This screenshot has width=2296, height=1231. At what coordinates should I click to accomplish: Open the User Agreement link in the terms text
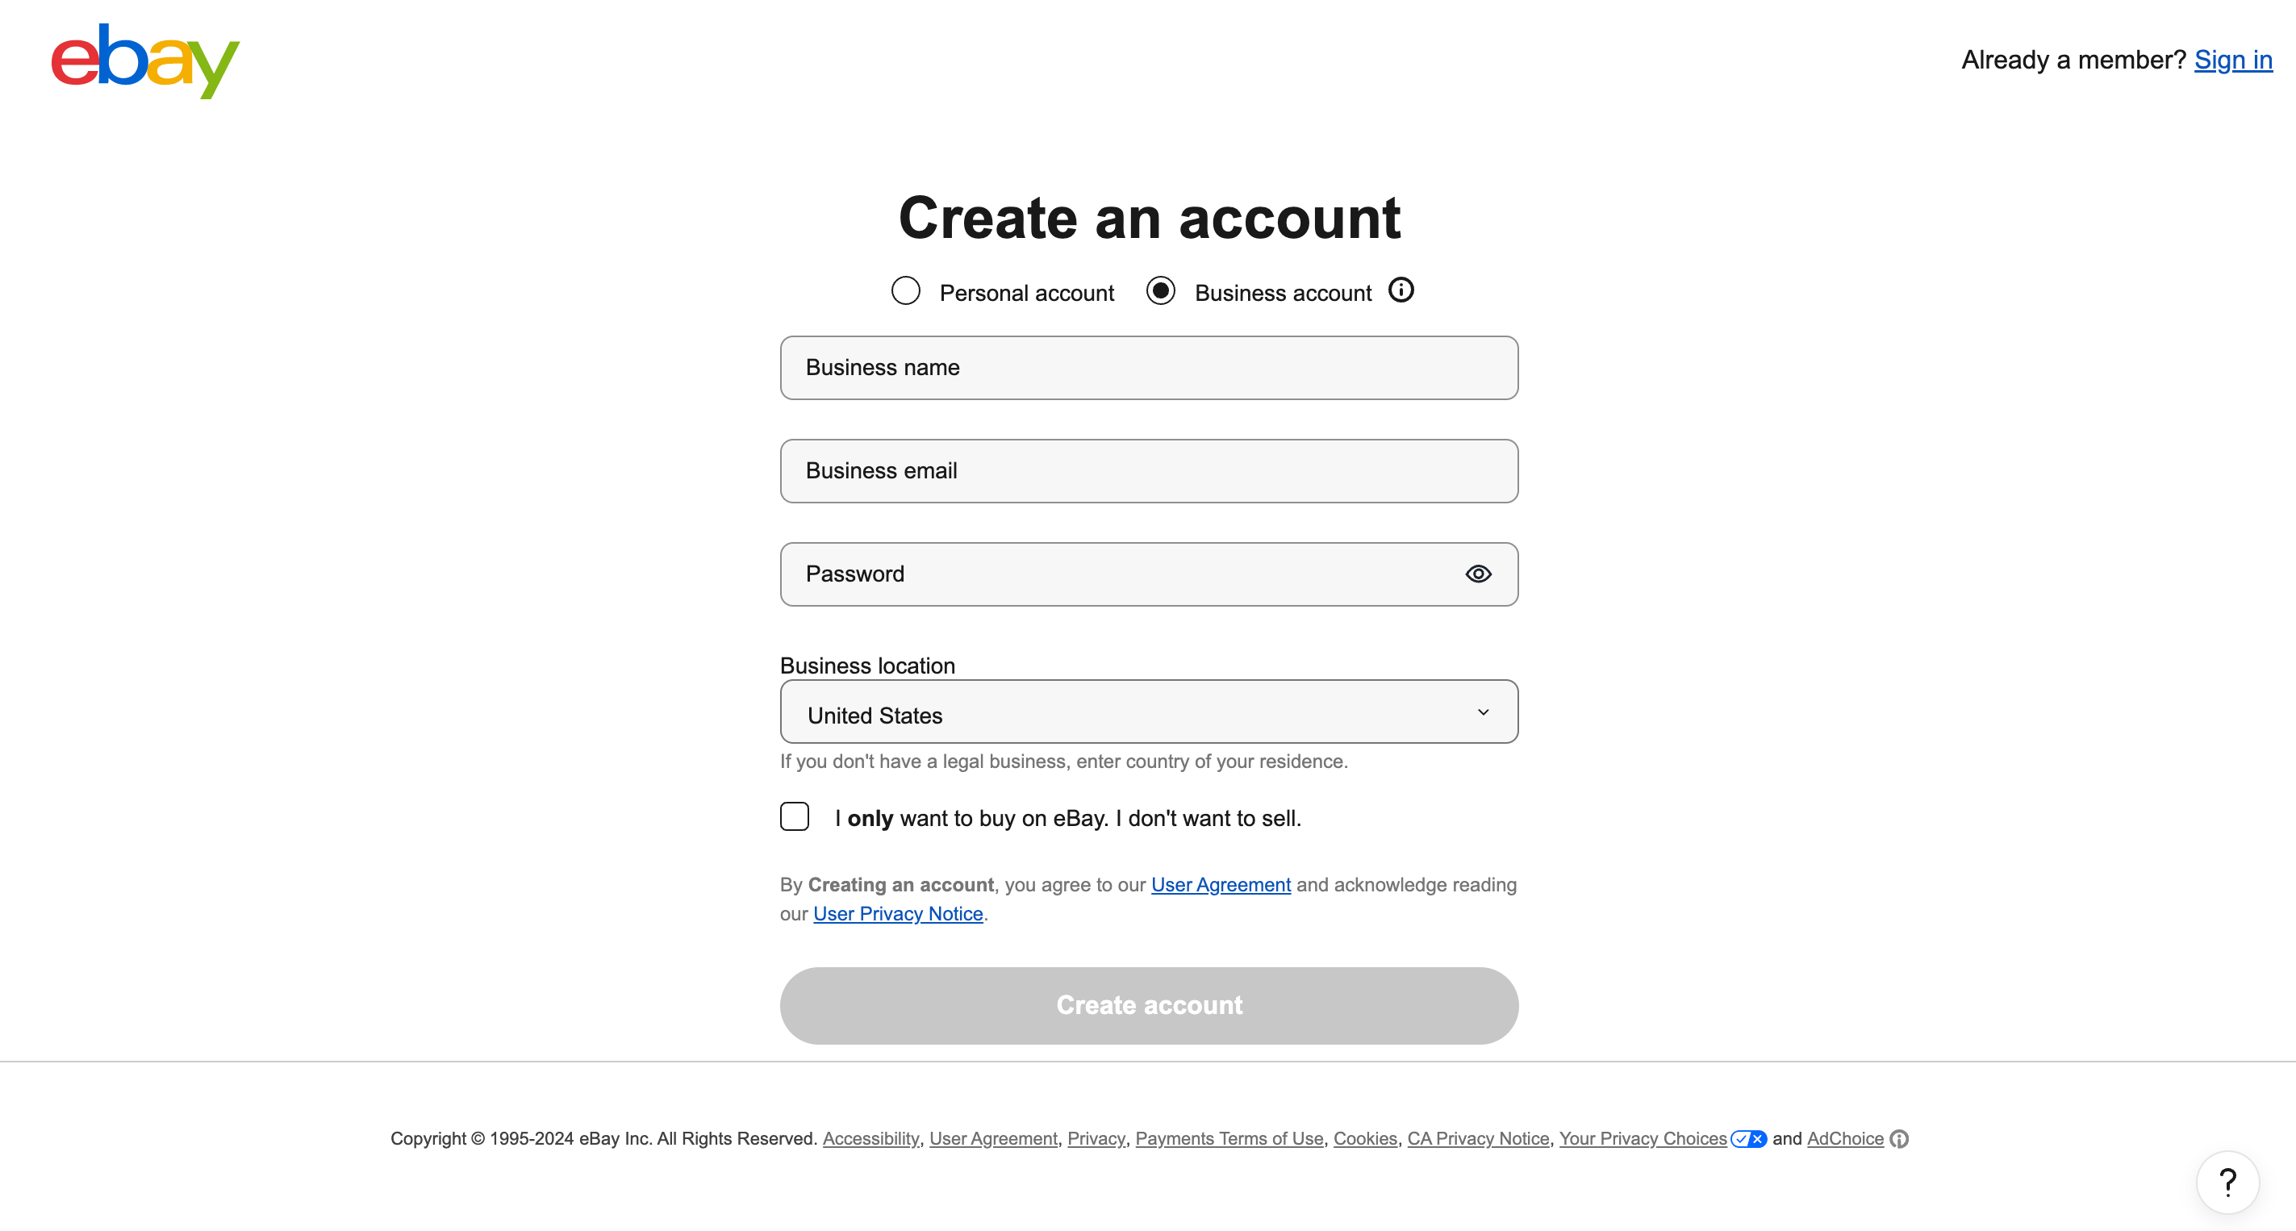coord(1220,884)
